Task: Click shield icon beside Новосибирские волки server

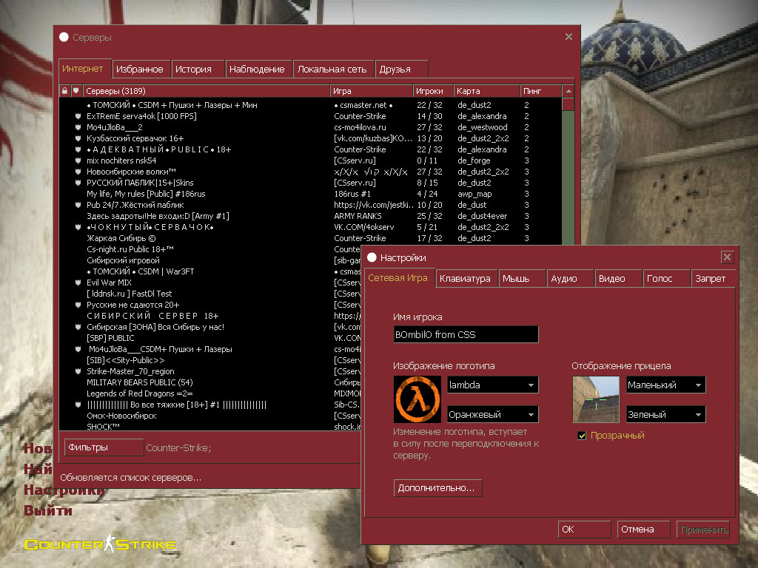Action: coord(77,172)
